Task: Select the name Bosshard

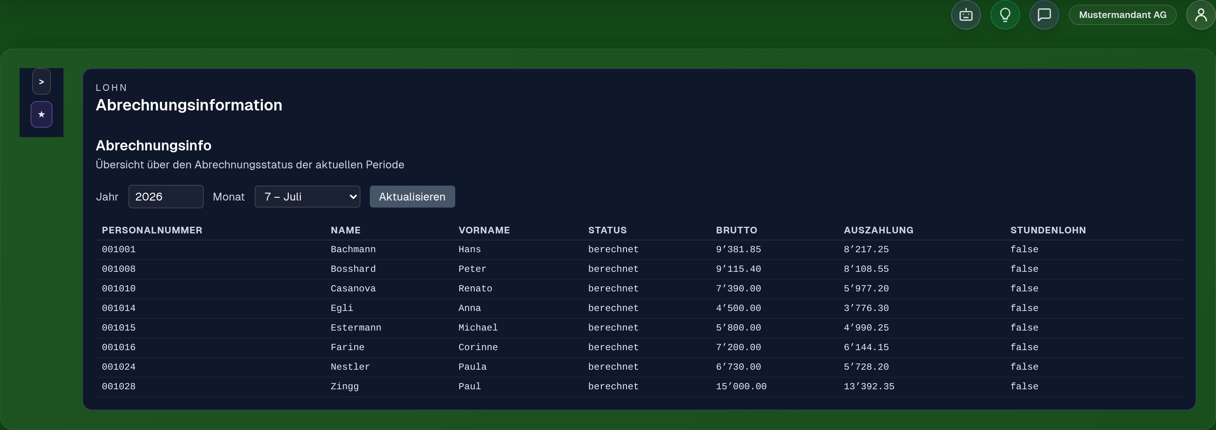Action: (353, 269)
